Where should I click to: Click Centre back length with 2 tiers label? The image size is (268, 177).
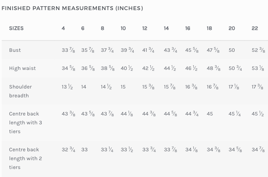25,158
